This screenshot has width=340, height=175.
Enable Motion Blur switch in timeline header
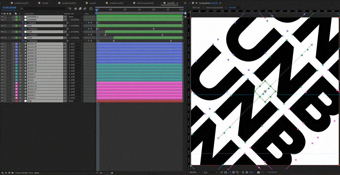pos(85,8)
